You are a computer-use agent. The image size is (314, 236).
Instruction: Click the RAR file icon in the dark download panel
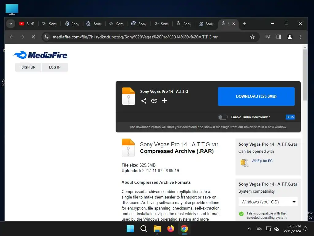pyautogui.click(x=128, y=96)
